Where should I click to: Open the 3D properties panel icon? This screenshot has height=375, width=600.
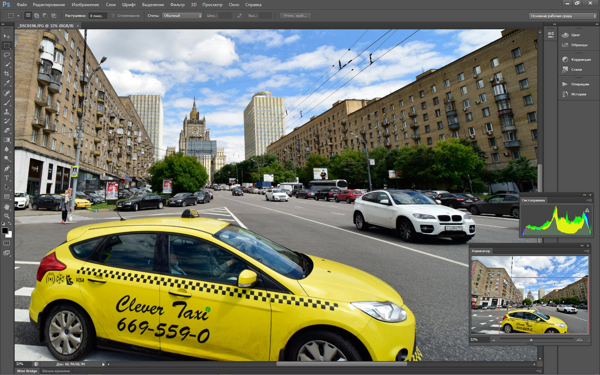pyautogui.click(x=551, y=34)
